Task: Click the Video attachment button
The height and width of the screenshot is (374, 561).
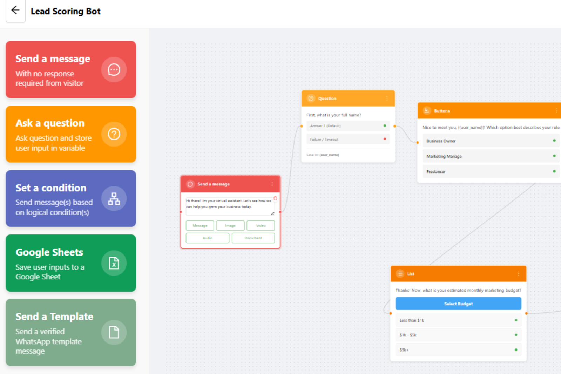Action: (261, 225)
